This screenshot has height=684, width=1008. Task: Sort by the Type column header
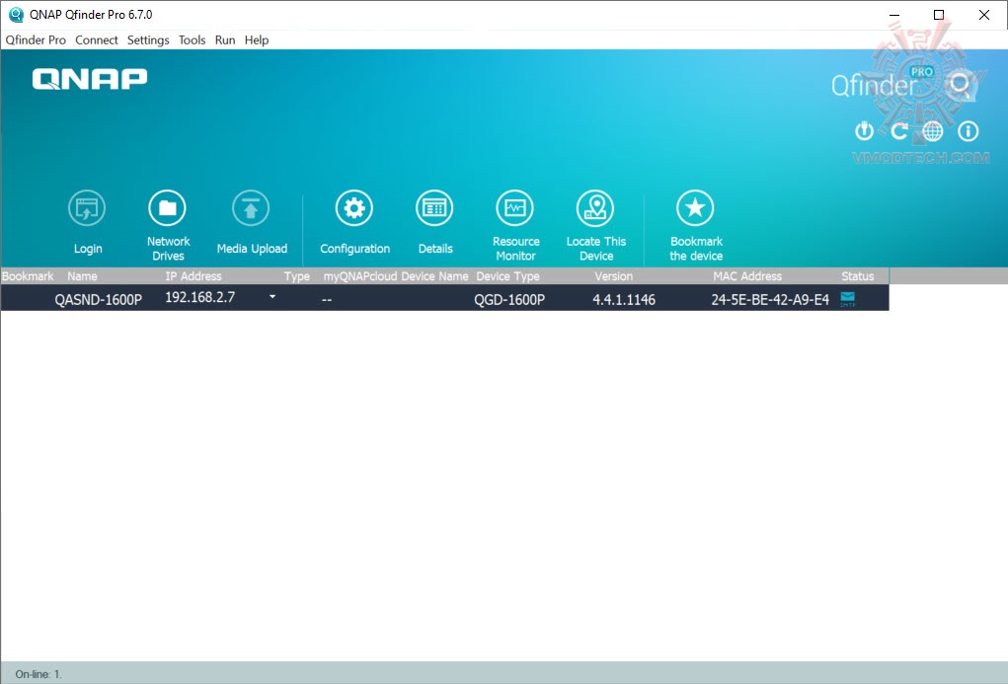[297, 276]
